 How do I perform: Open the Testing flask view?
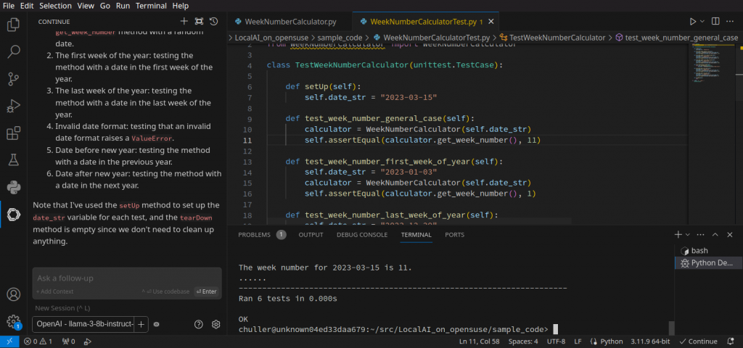(x=13, y=159)
